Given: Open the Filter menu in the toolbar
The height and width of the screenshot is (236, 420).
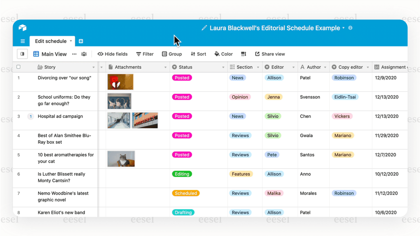Looking at the screenshot, I should point(145,54).
